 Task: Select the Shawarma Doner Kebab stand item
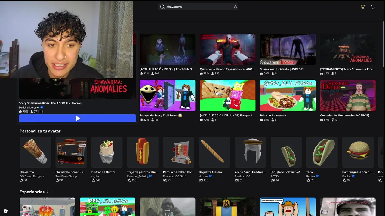(71, 152)
